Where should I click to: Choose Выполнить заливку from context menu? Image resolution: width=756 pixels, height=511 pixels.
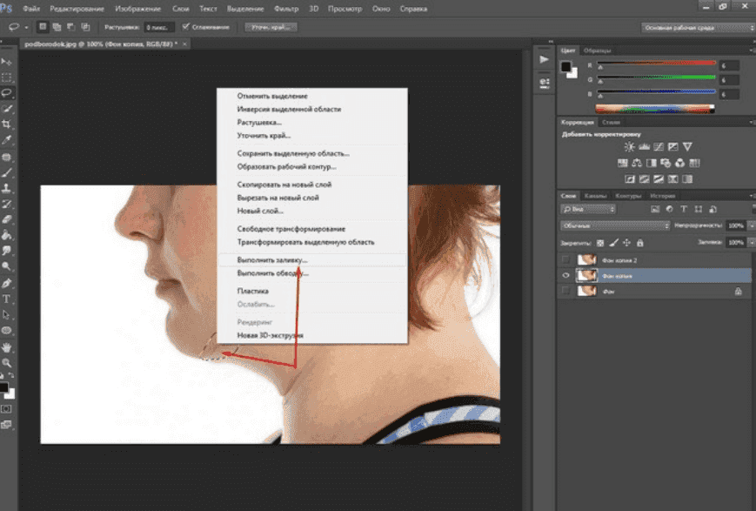click(x=272, y=259)
